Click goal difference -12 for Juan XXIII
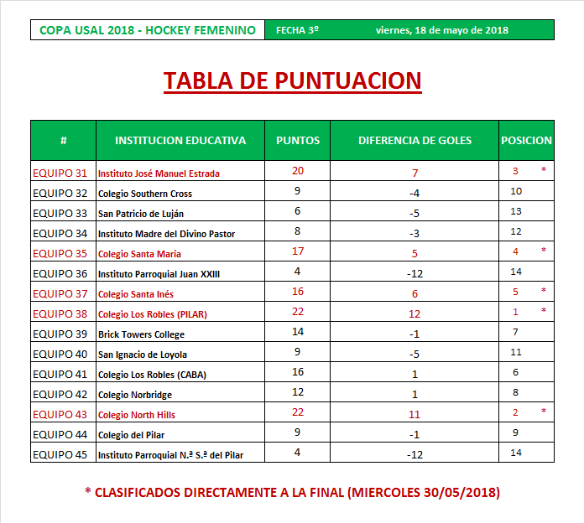 pyautogui.click(x=415, y=273)
